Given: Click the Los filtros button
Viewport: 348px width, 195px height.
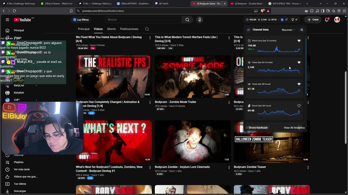Looking at the screenshot, I should pyautogui.click(x=81, y=20).
